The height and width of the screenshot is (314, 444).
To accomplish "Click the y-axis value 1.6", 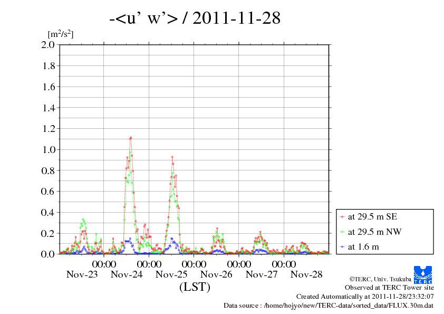I will point(49,87).
